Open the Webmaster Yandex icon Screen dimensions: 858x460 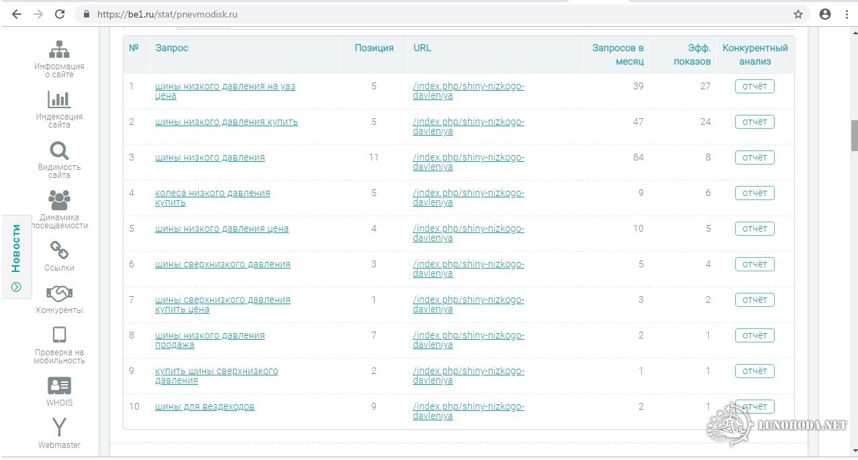coord(59,427)
